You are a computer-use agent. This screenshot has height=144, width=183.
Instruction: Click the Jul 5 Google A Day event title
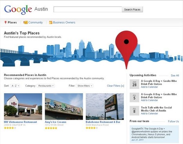(x=159, y=96)
